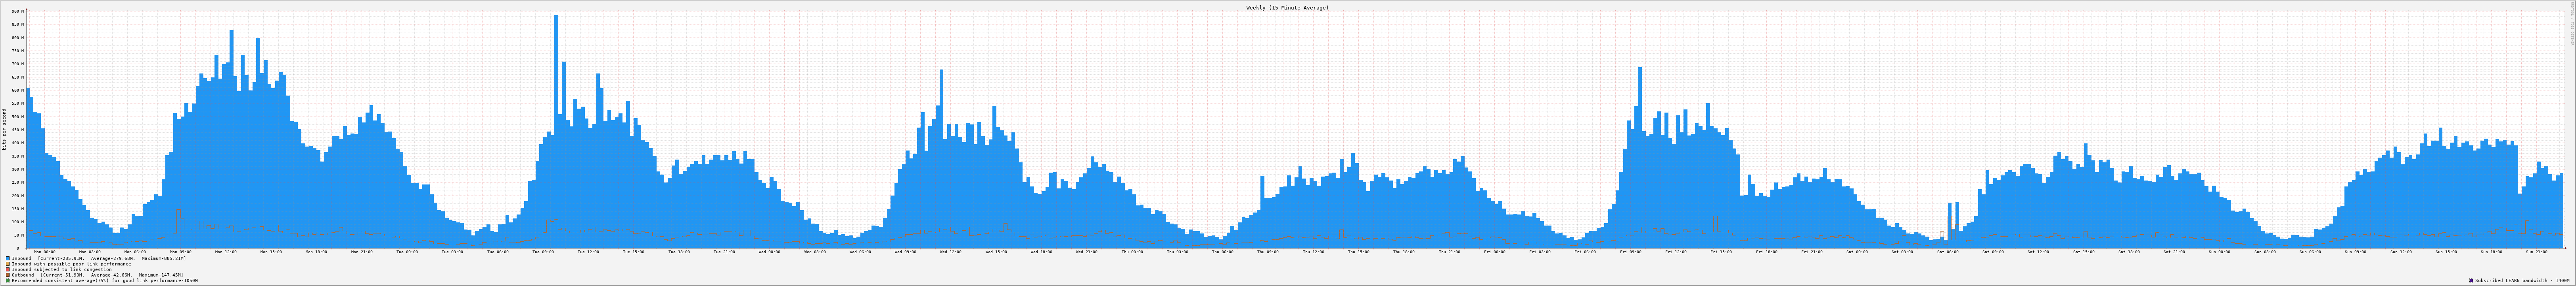The height and width of the screenshot is (286, 2576).
Task: Click the green Recommended consistent average swatch
Action: coord(8,281)
